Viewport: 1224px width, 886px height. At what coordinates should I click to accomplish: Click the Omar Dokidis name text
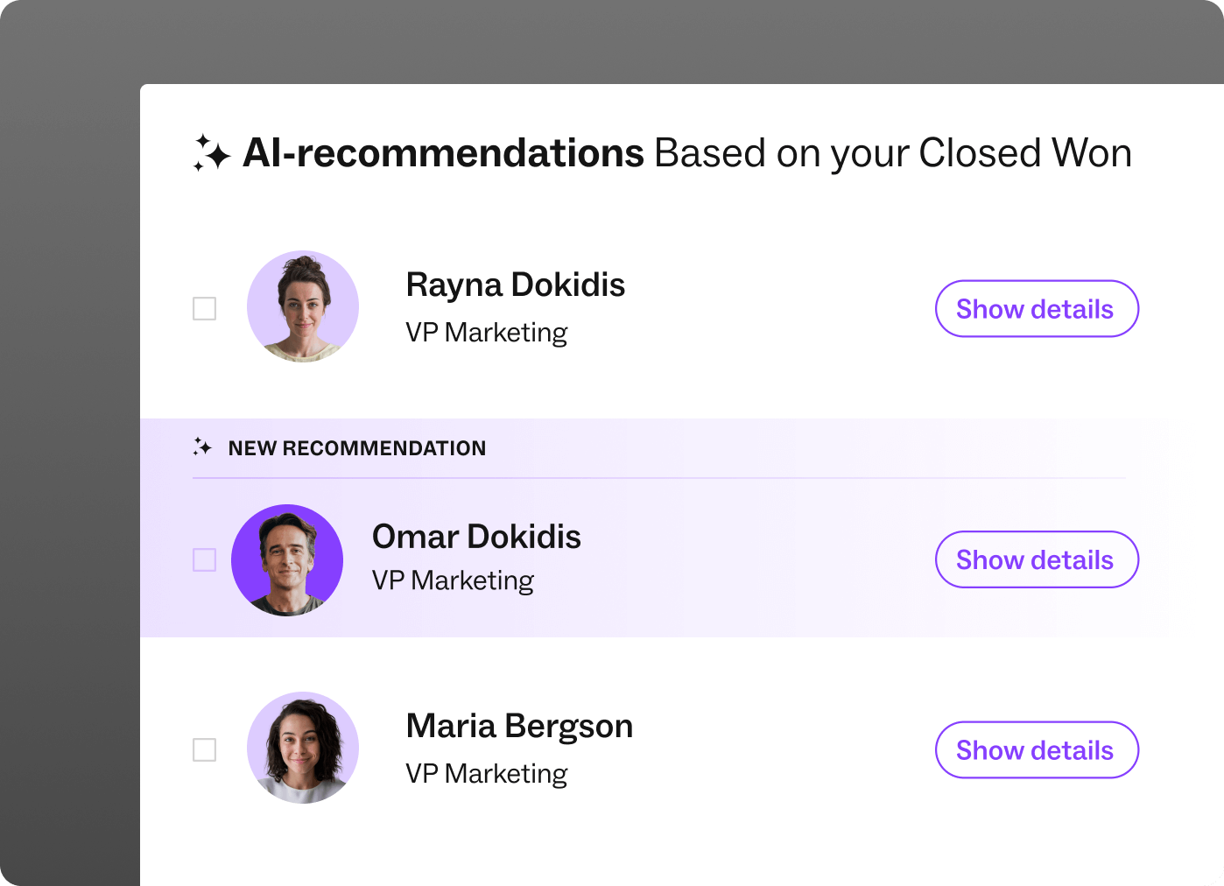coord(476,537)
